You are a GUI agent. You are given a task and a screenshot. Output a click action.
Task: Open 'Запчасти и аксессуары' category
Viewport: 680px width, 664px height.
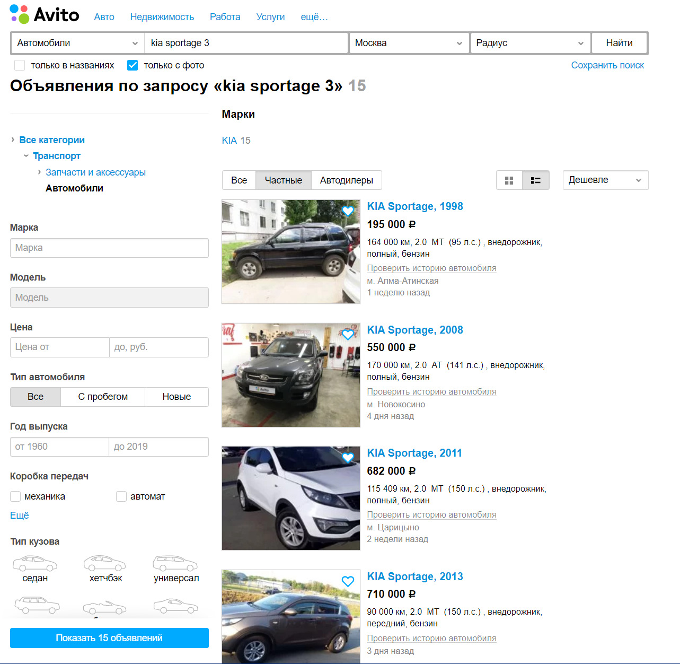(95, 172)
